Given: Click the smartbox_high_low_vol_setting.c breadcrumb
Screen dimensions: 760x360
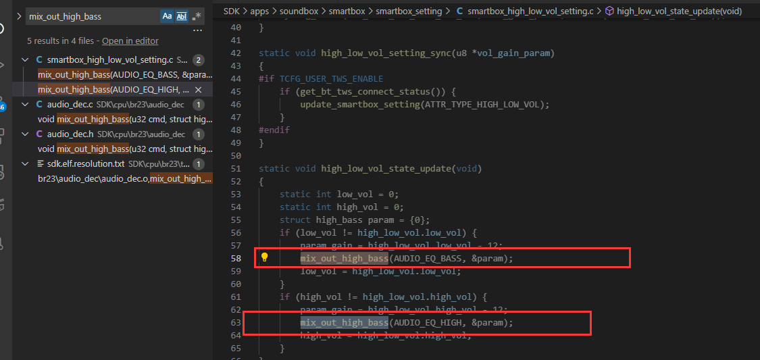Looking at the screenshot, I should [531, 11].
